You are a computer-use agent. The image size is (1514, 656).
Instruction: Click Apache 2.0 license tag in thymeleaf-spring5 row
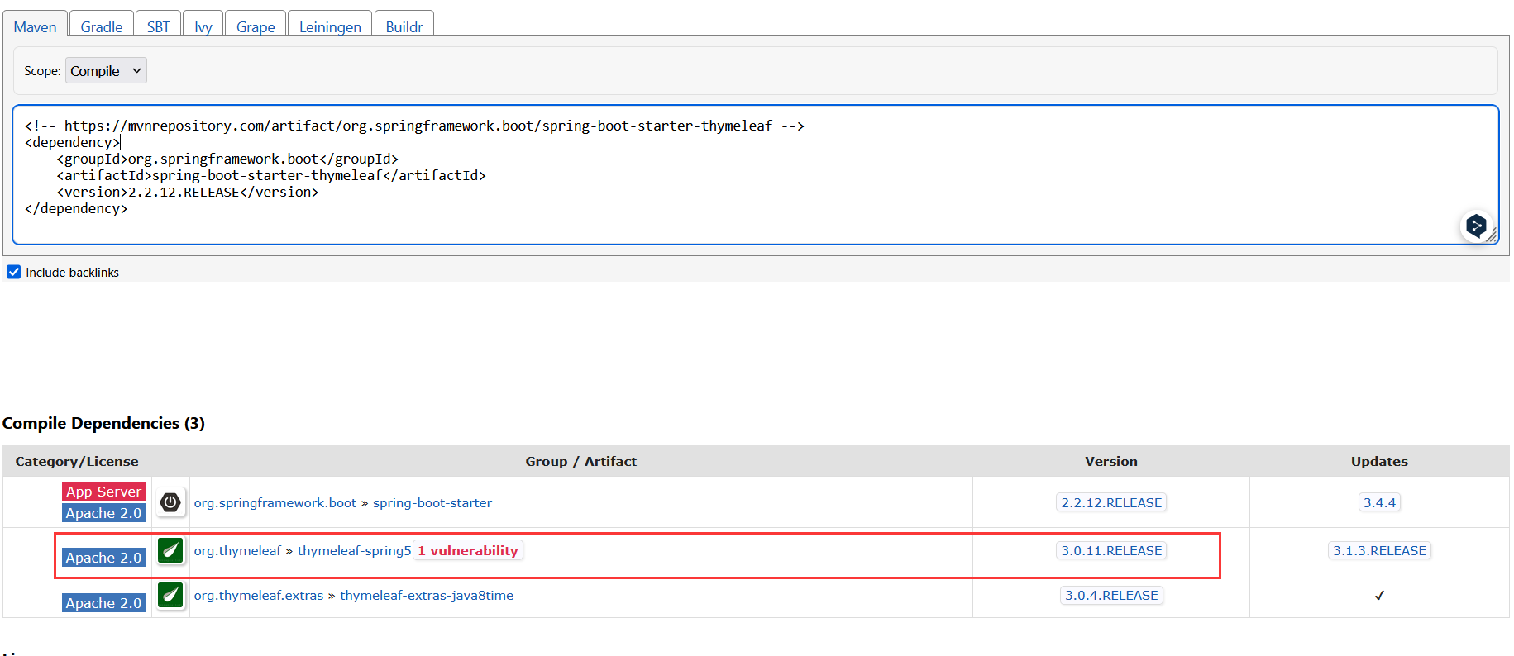[104, 558]
